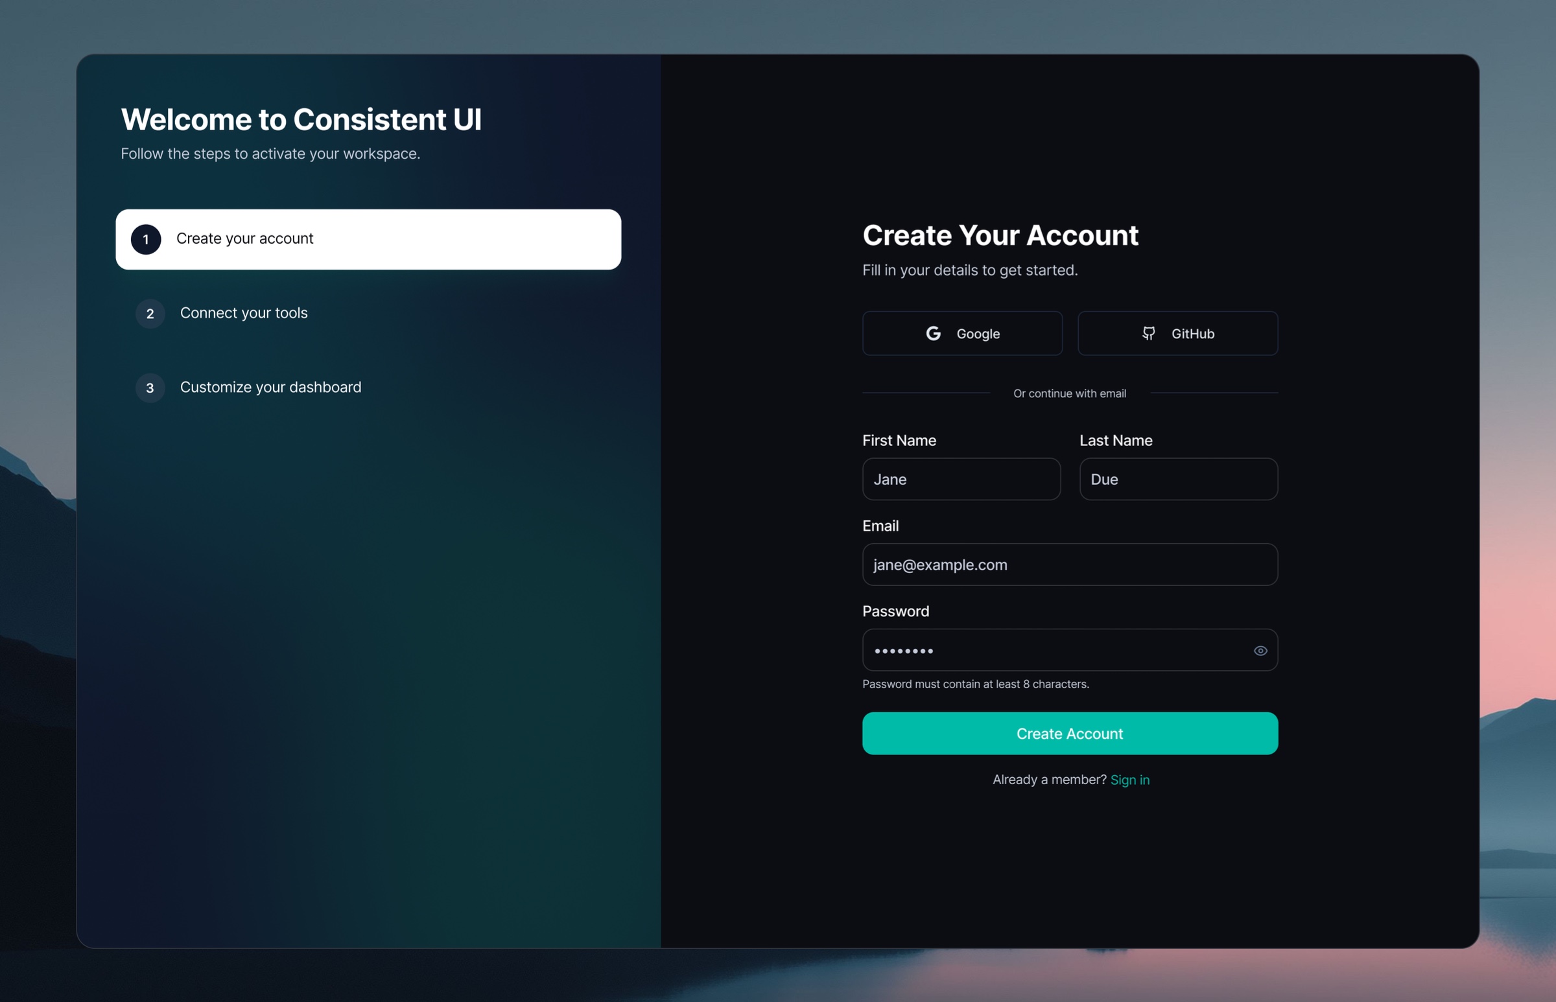Click the GitHub logo icon

(x=1149, y=334)
